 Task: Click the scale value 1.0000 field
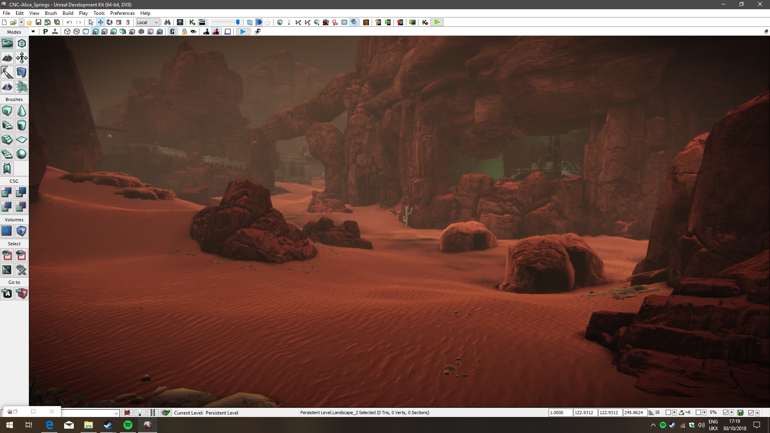point(560,413)
